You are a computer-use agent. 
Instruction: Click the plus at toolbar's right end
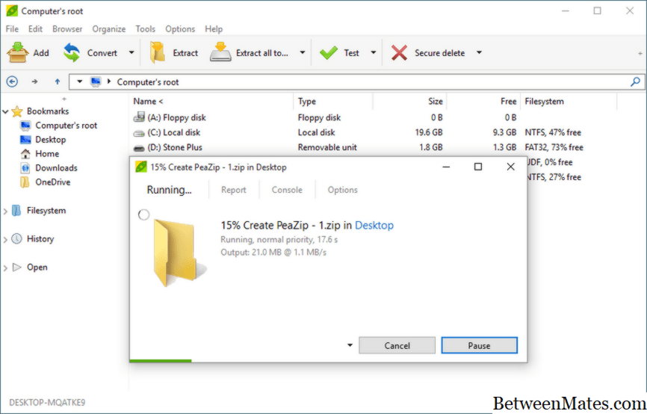click(x=640, y=53)
